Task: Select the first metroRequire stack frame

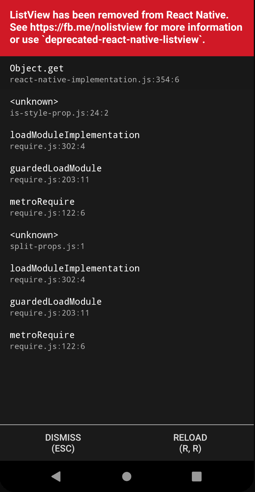Action: (x=42, y=201)
